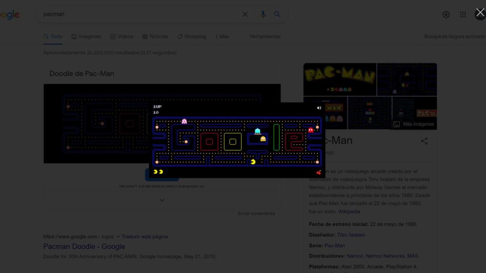
Task: Mute the doodle's sound with the speaker toggle
Action: (318, 108)
